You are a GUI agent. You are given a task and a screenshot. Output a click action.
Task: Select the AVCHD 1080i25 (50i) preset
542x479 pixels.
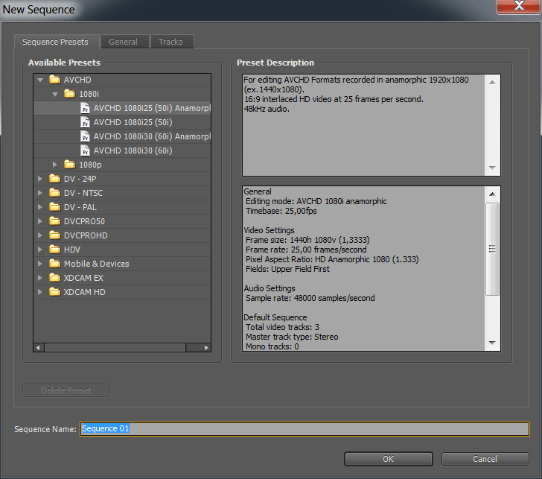click(122, 122)
